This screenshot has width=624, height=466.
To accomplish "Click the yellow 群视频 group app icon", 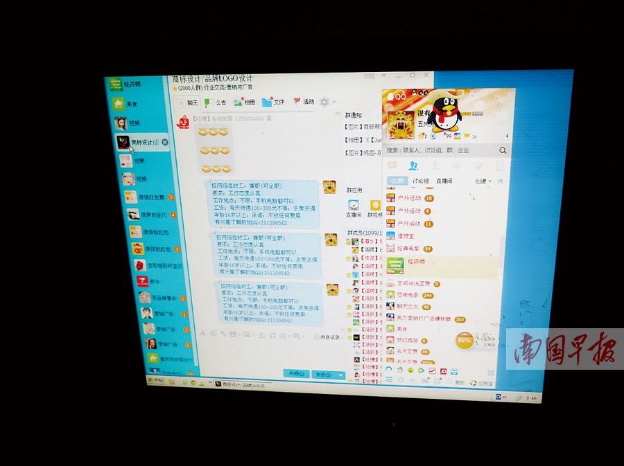I will pos(375,208).
